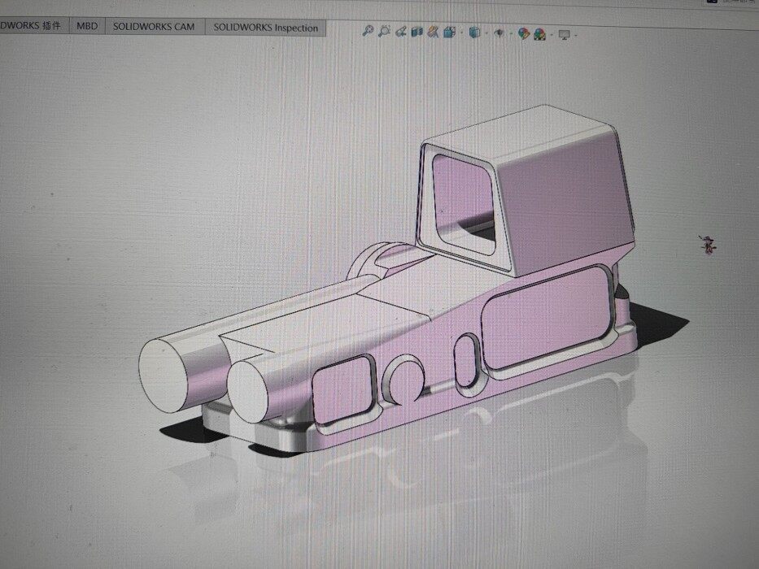
Task: Toggle the Section View tool
Action: pyautogui.click(x=417, y=32)
